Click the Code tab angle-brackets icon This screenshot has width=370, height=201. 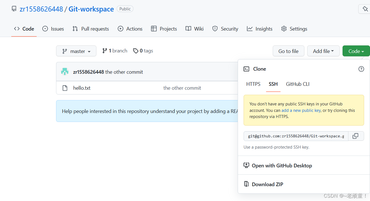pos(17,29)
